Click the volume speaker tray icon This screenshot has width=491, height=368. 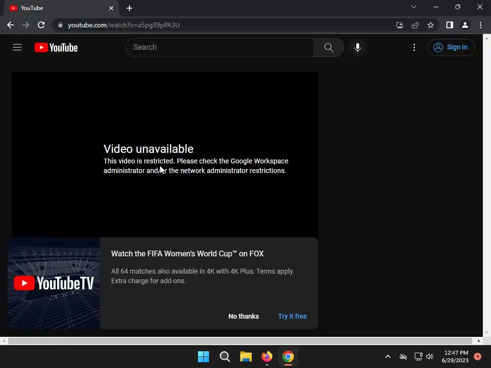429,356
